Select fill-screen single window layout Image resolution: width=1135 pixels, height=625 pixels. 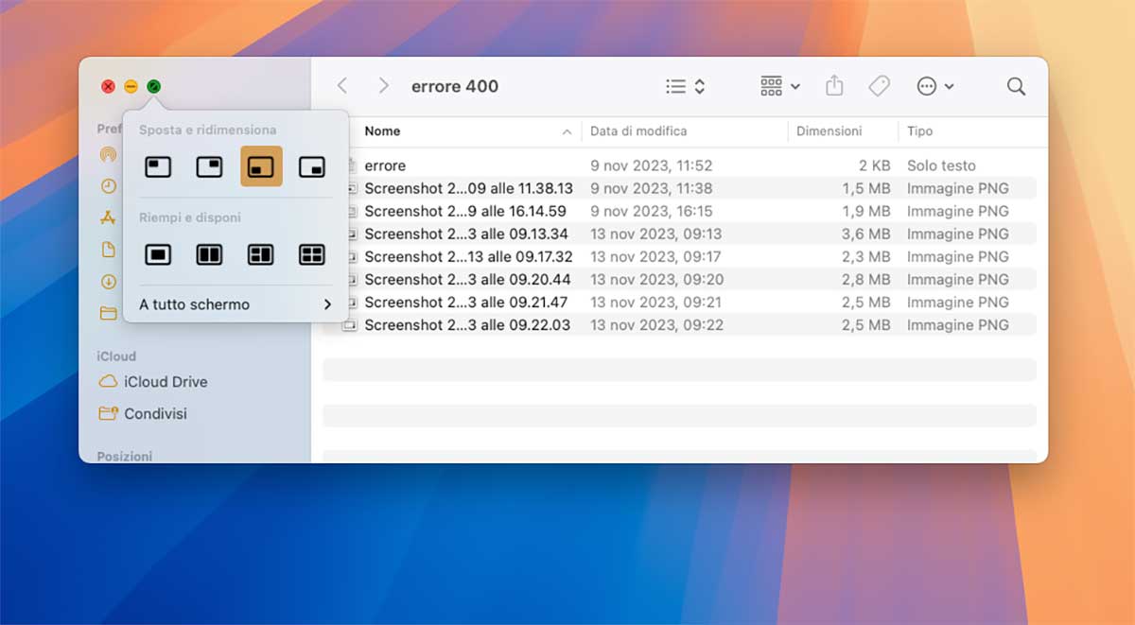tap(158, 254)
